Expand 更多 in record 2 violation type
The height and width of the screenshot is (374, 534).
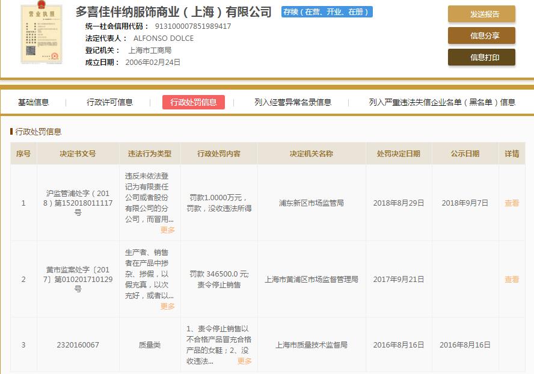pos(168,306)
